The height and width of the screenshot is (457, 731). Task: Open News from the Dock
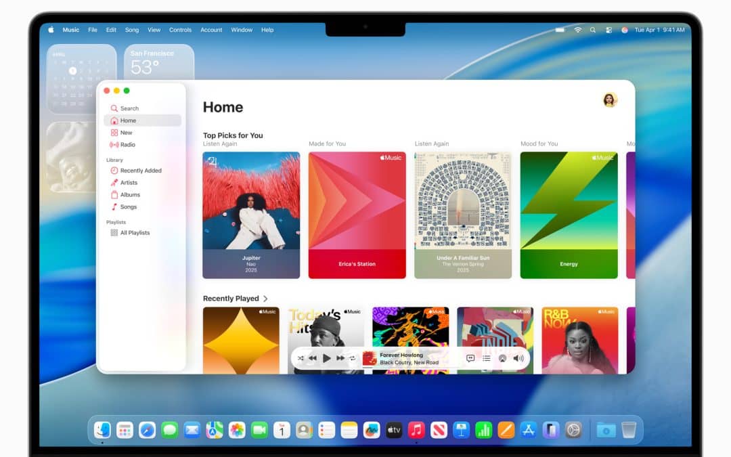click(x=439, y=429)
